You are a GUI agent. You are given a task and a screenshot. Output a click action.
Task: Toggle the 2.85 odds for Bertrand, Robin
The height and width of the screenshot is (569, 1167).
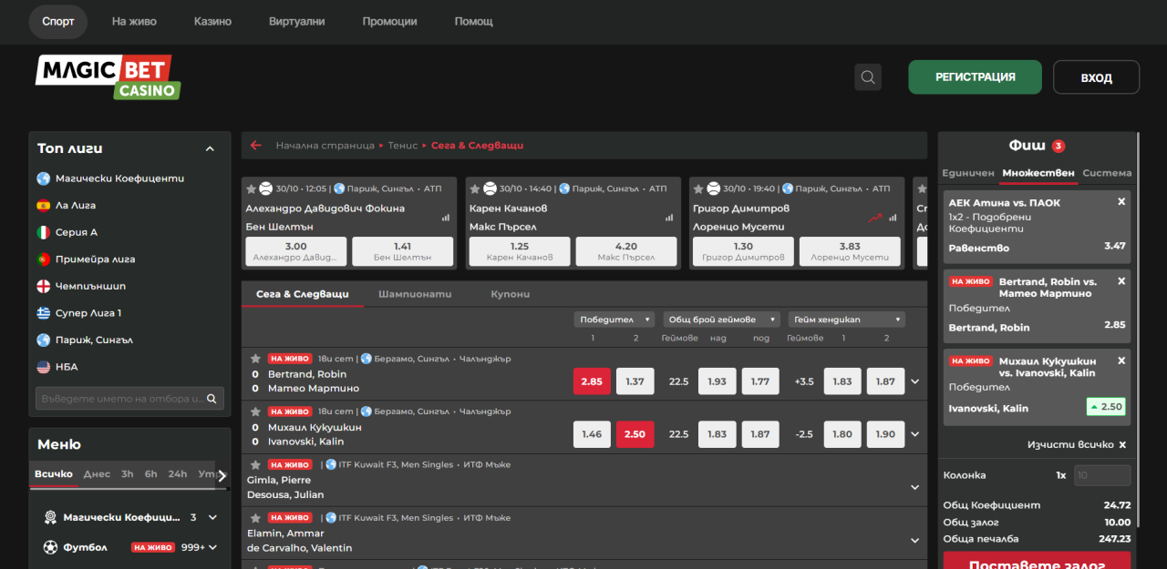tap(592, 381)
